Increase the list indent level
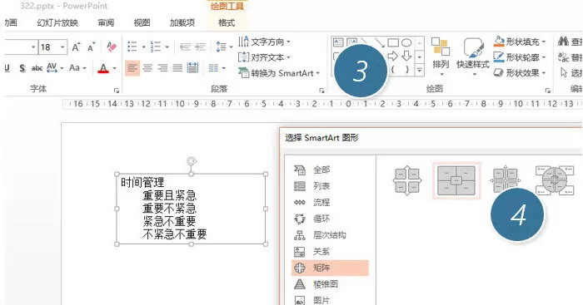This screenshot has height=305, width=583. click(x=201, y=47)
